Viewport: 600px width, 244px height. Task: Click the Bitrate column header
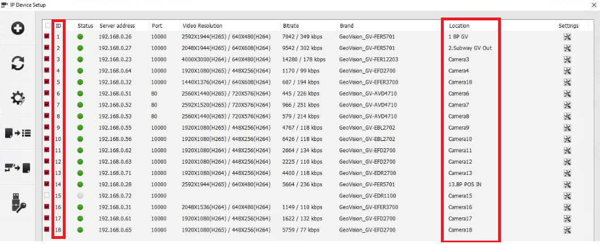(x=291, y=25)
